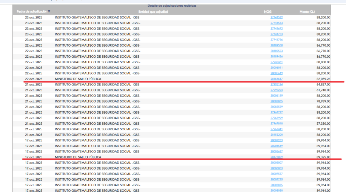Open NOG 27741532 link

(x=276, y=17)
